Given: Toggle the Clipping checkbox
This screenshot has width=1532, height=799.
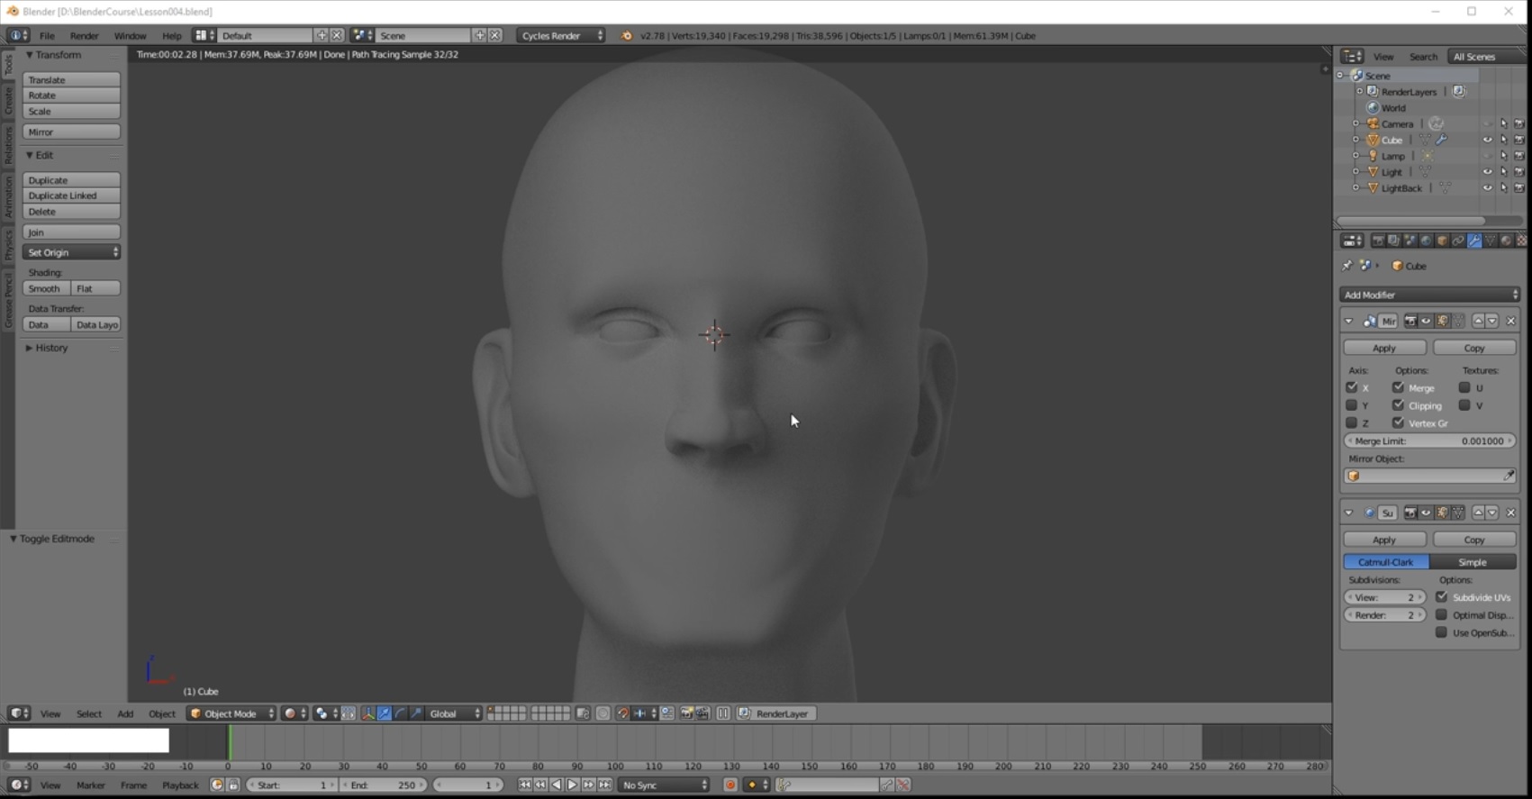Looking at the screenshot, I should [x=1398, y=405].
